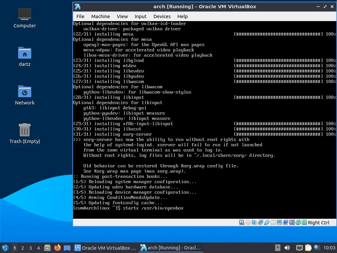This screenshot has width=337, height=253.
Task: Open the Machine menu
Action: (100, 16)
